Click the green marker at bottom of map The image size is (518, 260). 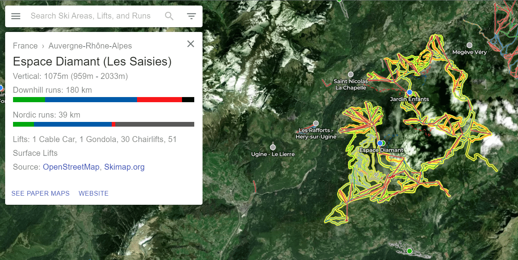pos(409,251)
